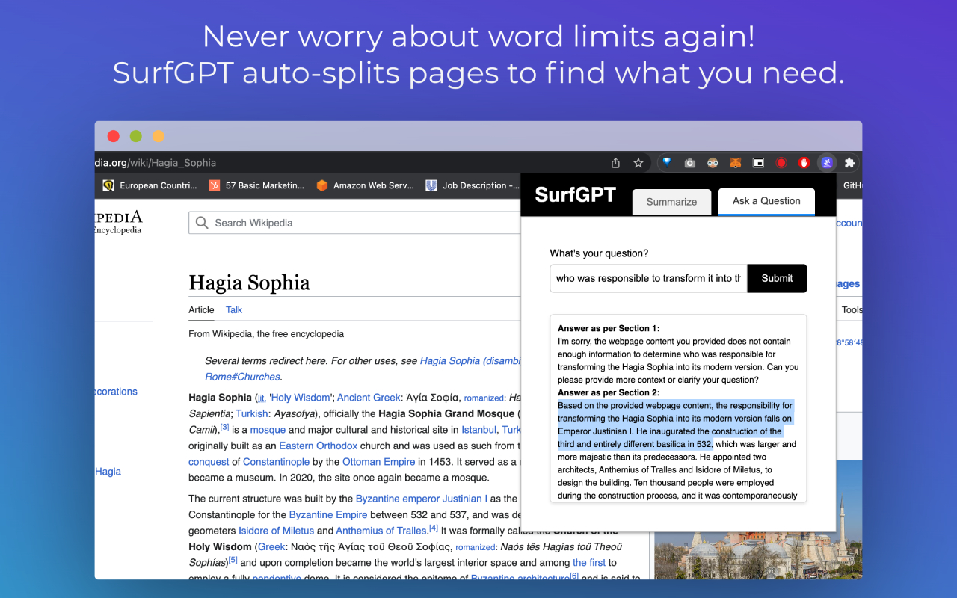Open the Istanbul link

(478, 430)
